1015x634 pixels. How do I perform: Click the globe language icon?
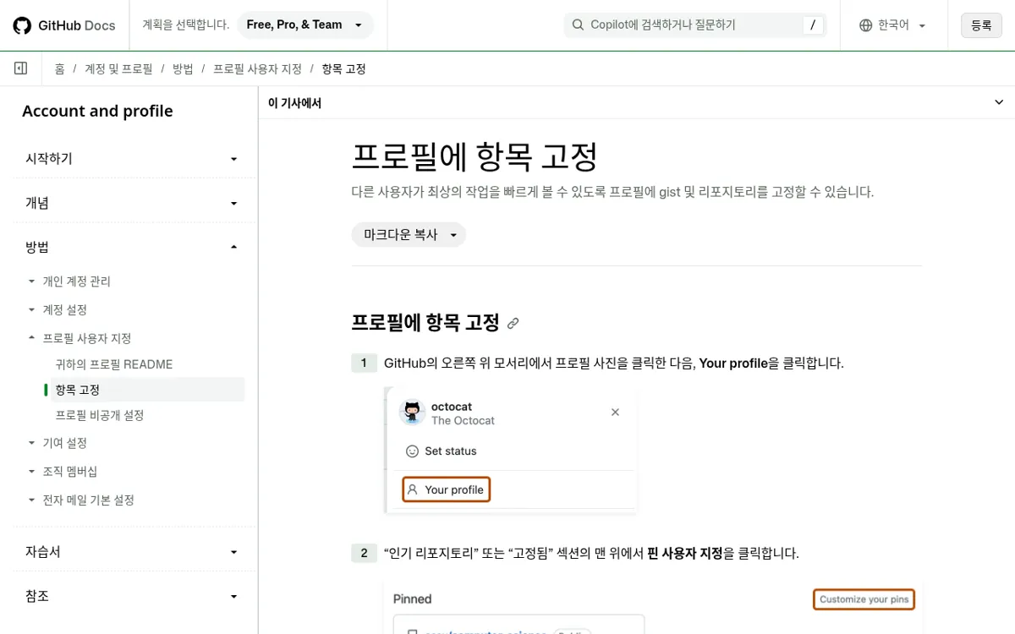[x=865, y=25]
